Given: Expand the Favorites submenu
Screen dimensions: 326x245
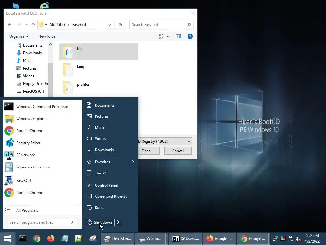Looking at the screenshot, I should pos(133,162).
